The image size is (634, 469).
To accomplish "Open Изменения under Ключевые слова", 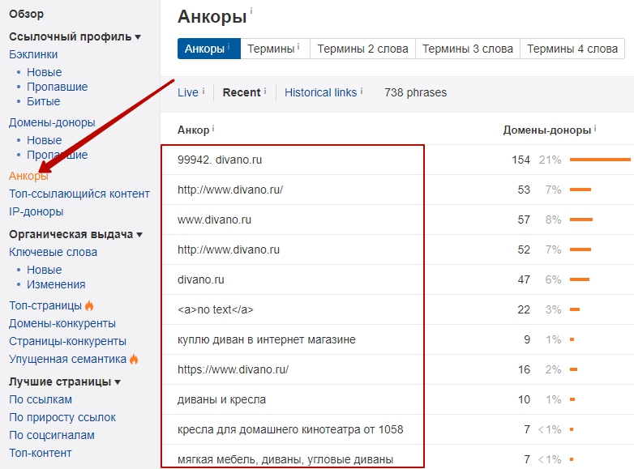I will pyautogui.click(x=56, y=284).
